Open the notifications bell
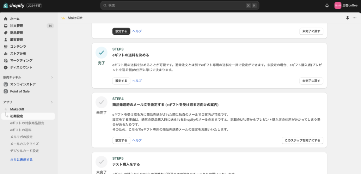Image resolution: width=361 pixels, height=174 pixels. click(327, 6)
